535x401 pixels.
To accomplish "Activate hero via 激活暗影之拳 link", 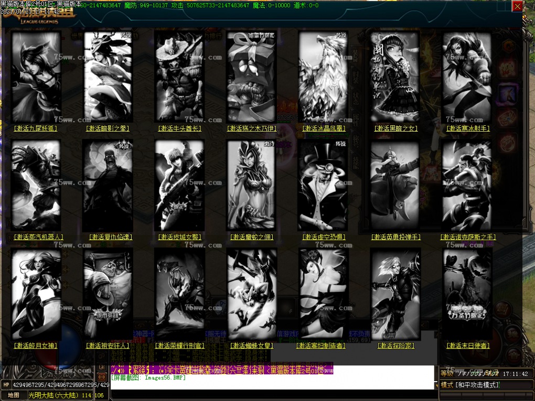I will pyautogui.click(x=108, y=128).
